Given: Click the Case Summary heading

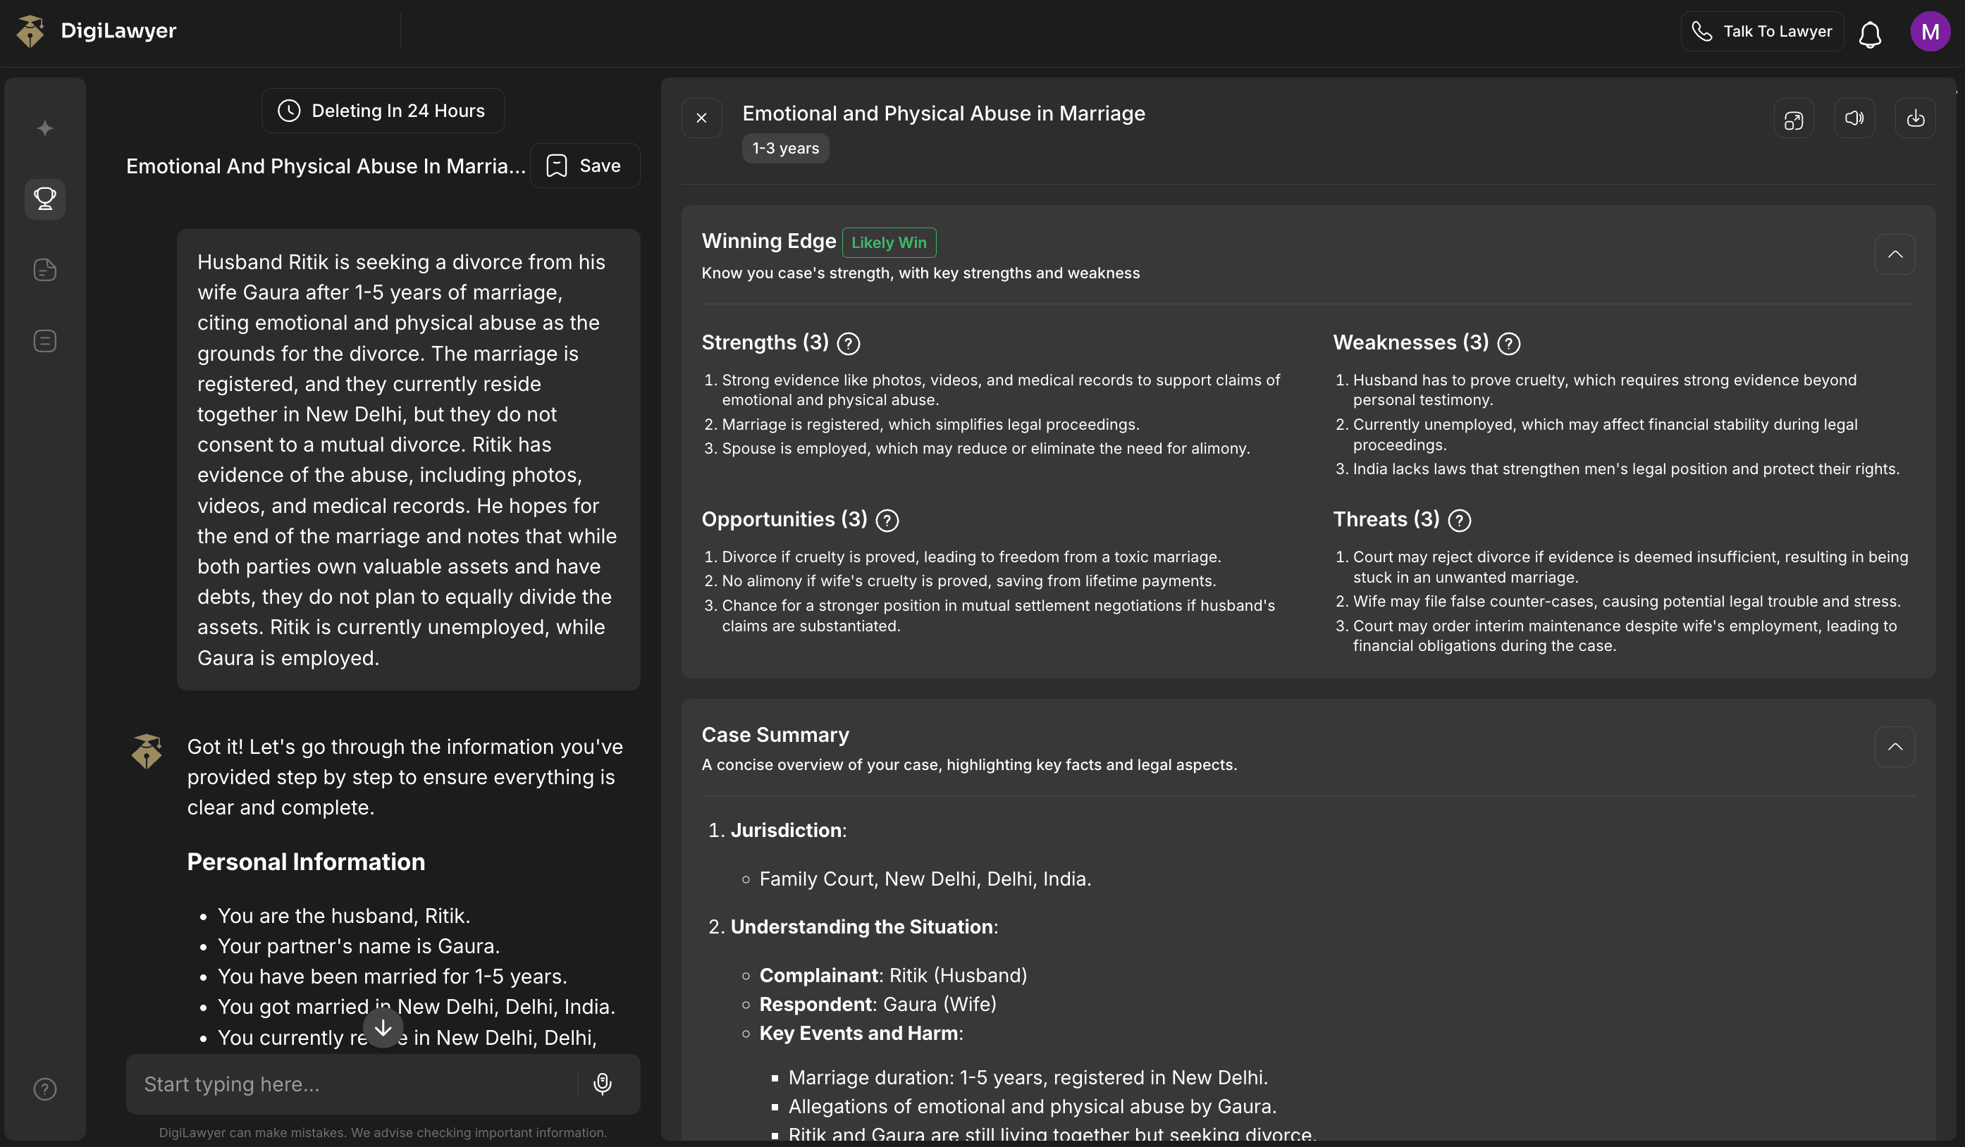Looking at the screenshot, I should (x=775, y=735).
